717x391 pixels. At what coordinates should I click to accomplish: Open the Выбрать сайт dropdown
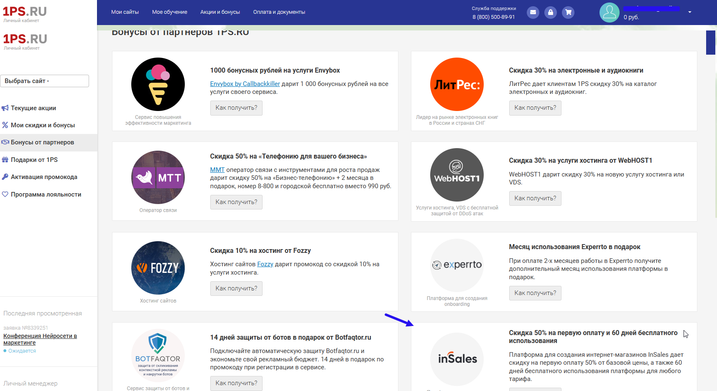pyautogui.click(x=44, y=81)
